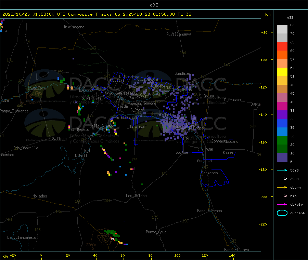Click the Los_Toldos map label
The height and width of the screenshot is (260, 308).
tap(136, 196)
